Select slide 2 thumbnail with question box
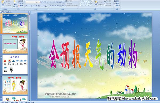Screen dimensions: 160x103 click(x=15, y=44)
